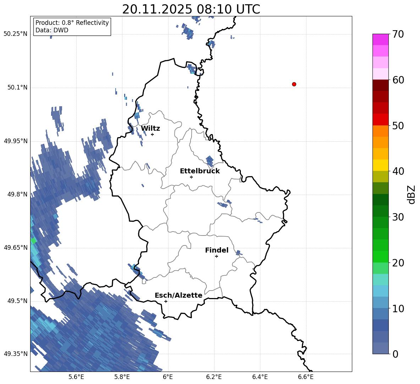Click the 49.5°N latitude label
The image size is (420, 384).
pyautogui.click(x=17, y=301)
